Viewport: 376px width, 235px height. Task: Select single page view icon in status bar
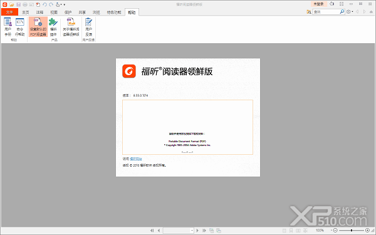(284, 231)
